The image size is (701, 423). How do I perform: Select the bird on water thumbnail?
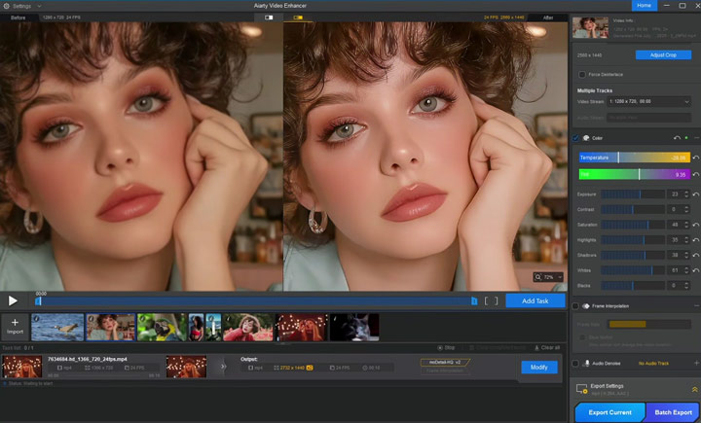(57, 327)
